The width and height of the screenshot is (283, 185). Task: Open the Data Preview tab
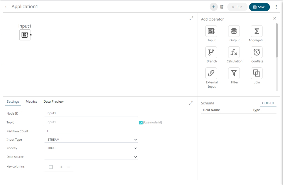click(53, 102)
